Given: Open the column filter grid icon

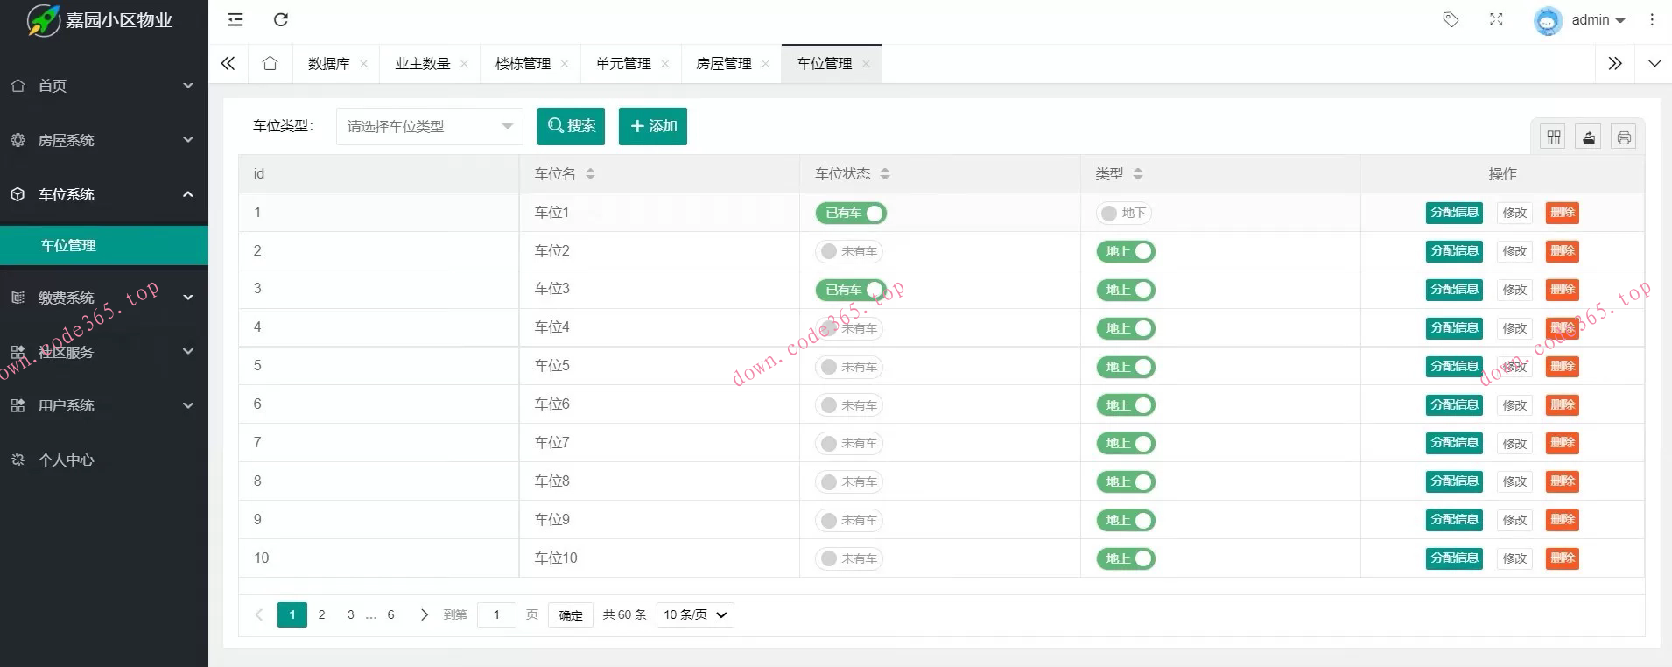Looking at the screenshot, I should [1554, 137].
